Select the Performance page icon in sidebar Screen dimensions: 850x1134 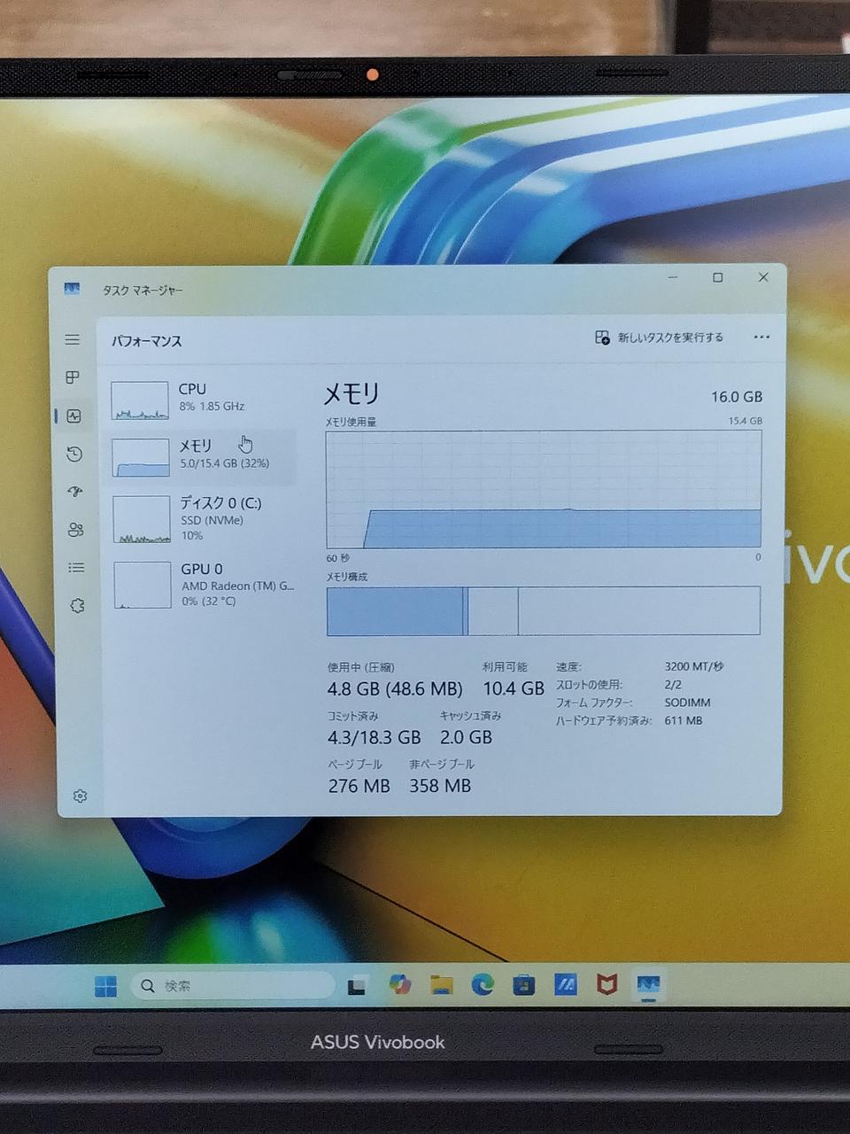point(74,416)
